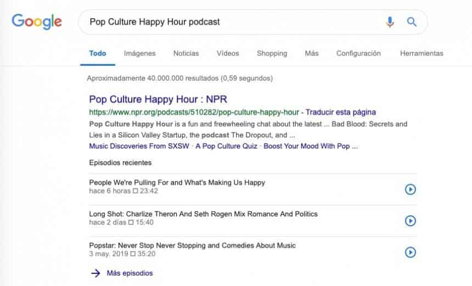
Task: Play Long Shot Charlize Theron episode
Action: pos(411,221)
